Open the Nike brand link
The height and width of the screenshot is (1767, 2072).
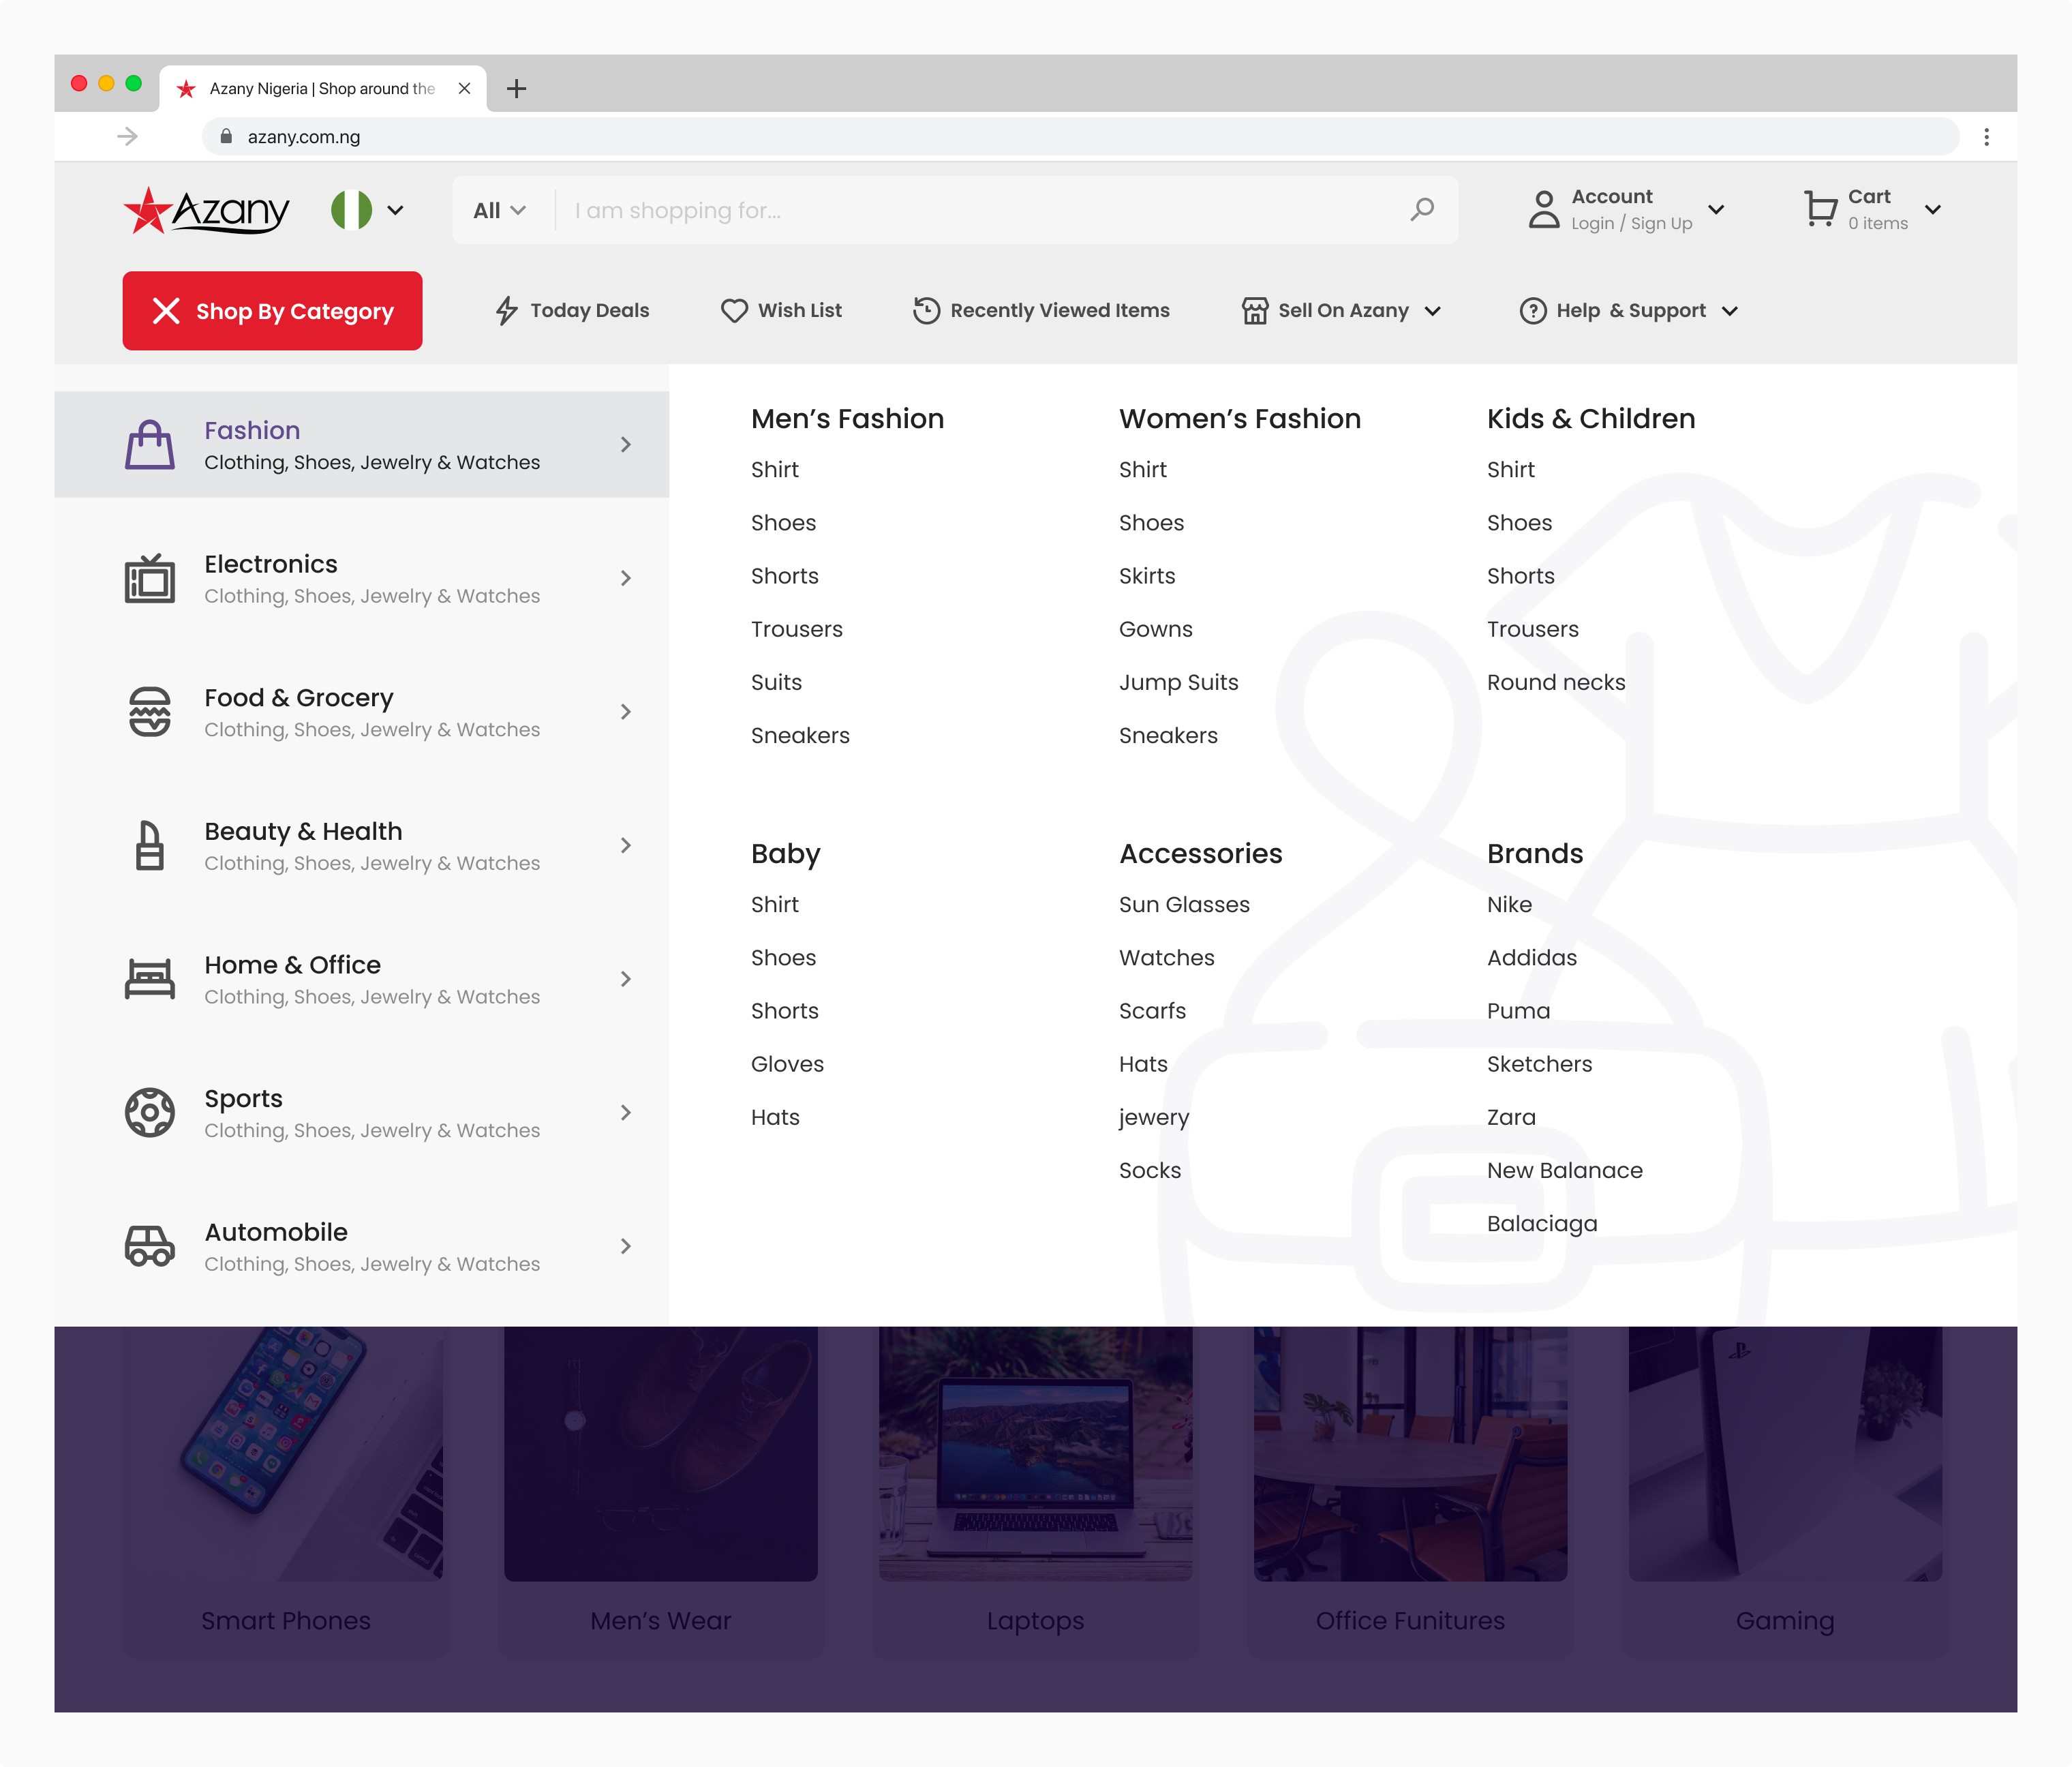1509,905
